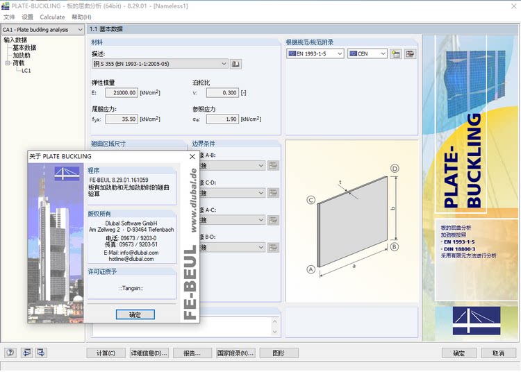Select LC1 in the navigation tree
Image resolution: width=521 pixels, height=372 pixels.
pyautogui.click(x=26, y=70)
